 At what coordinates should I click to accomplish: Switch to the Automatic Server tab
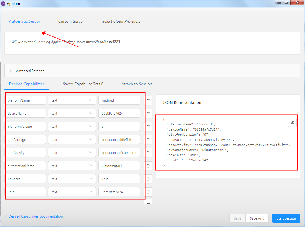[x=24, y=21]
